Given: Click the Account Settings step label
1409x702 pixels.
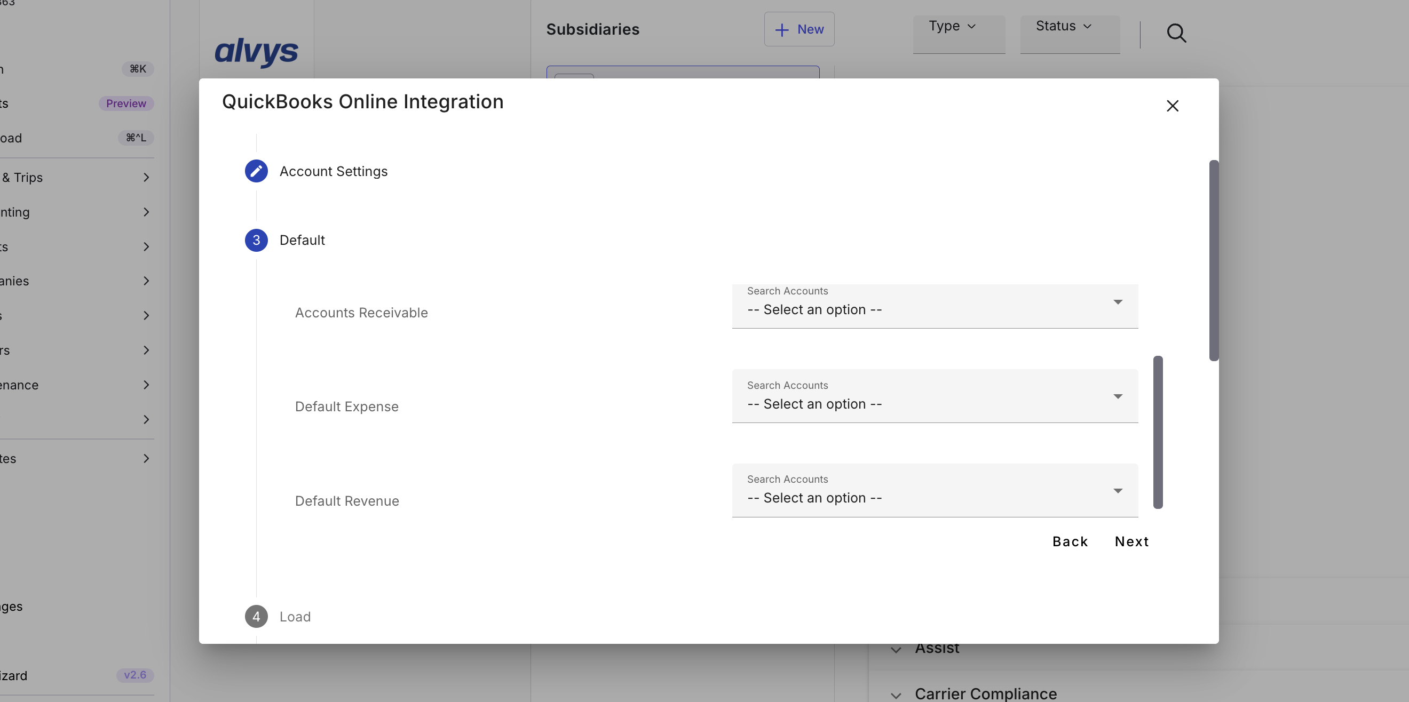Looking at the screenshot, I should [333, 171].
